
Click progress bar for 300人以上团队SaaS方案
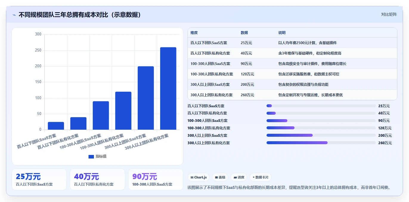pos(321,135)
